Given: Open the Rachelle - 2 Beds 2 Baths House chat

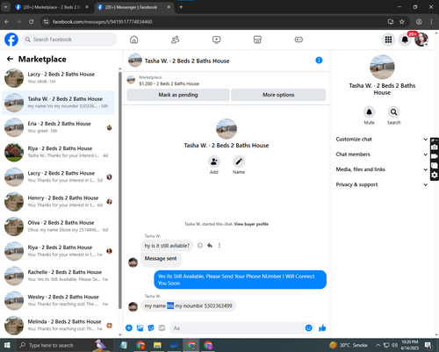Looking at the screenshot, I should point(59,276).
